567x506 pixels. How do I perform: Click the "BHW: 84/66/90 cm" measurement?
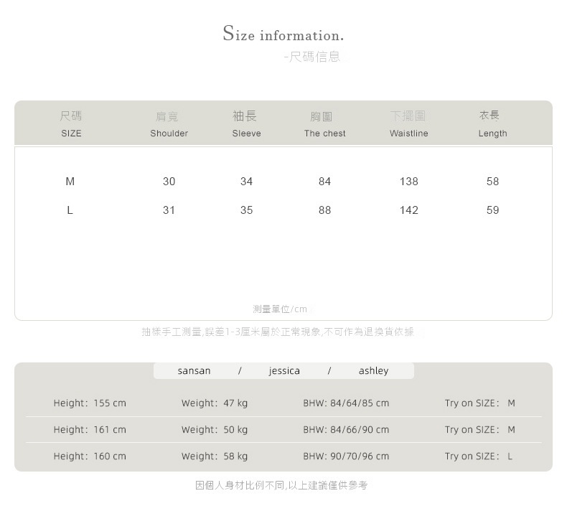pos(346,430)
